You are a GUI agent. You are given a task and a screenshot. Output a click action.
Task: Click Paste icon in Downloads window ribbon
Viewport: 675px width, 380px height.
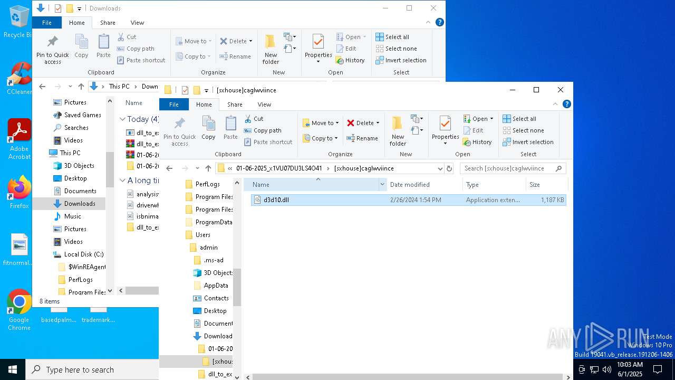(103, 46)
